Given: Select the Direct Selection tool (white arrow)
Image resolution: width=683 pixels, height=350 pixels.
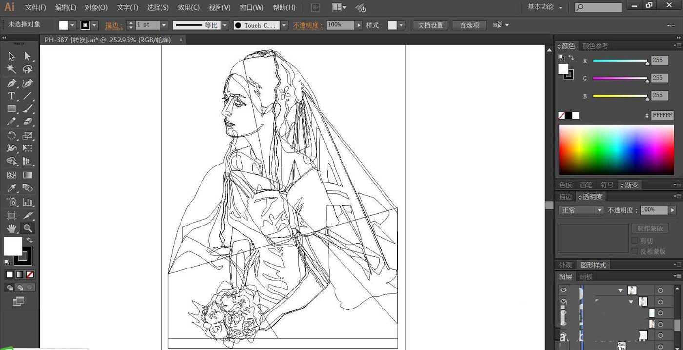Looking at the screenshot, I should pyautogui.click(x=28, y=56).
